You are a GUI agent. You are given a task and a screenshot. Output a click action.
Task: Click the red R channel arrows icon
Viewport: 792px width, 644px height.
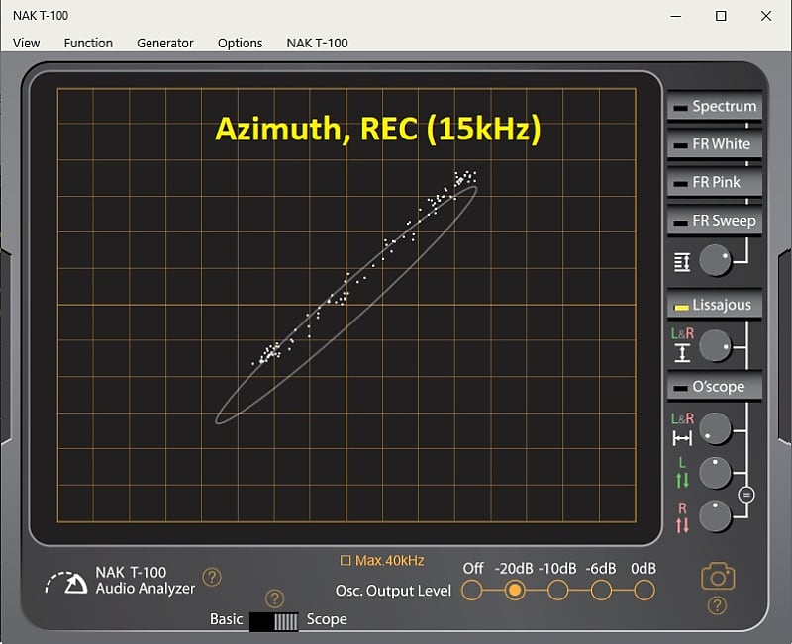coord(682,525)
